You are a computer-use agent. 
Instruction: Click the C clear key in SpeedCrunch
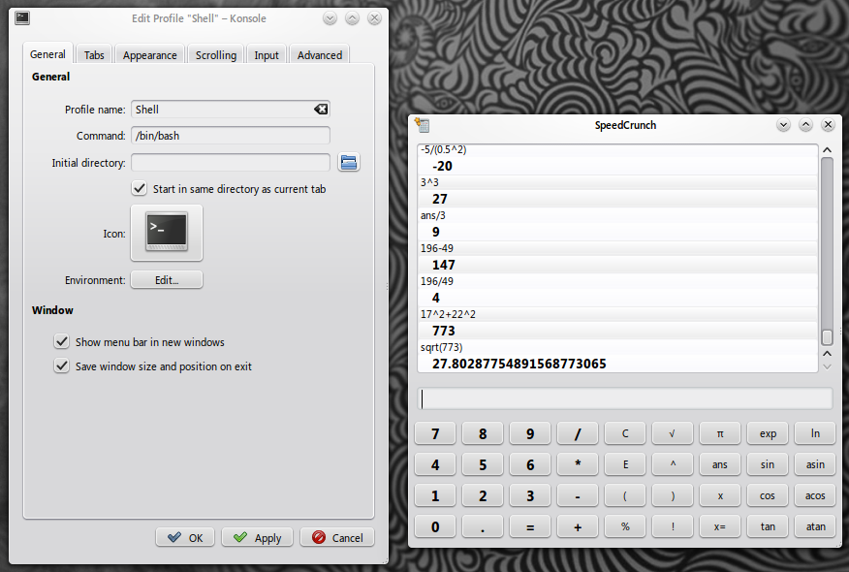coord(625,433)
